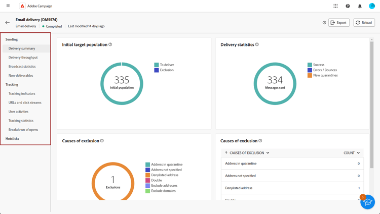Show info for Initial target population
The height and width of the screenshot is (214, 380).
110,44
